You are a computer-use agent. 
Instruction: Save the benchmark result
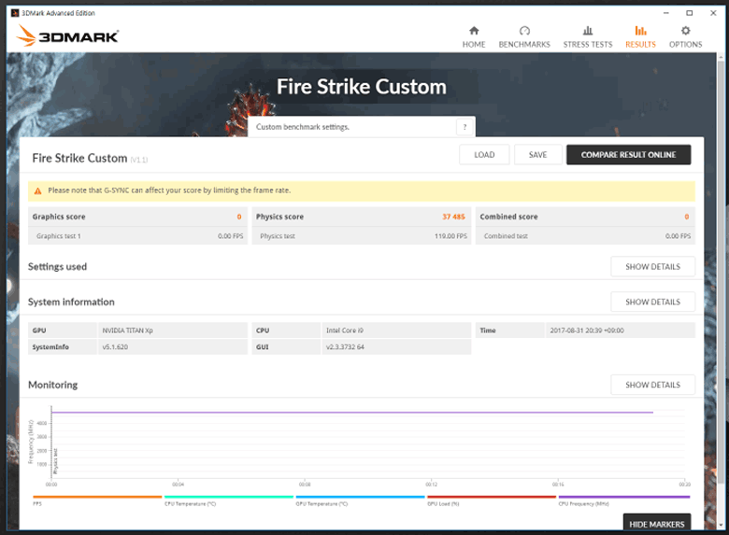(x=537, y=155)
